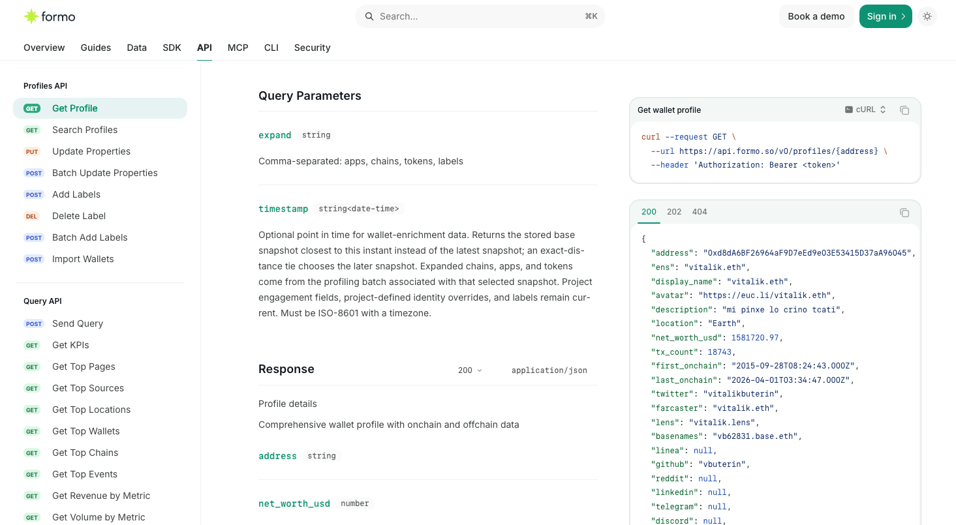Click the Sign in button
This screenshot has width=956, height=525.
click(886, 16)
